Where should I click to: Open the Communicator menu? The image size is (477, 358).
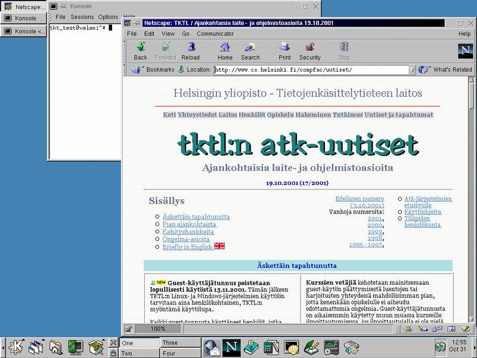coord(215,34)
